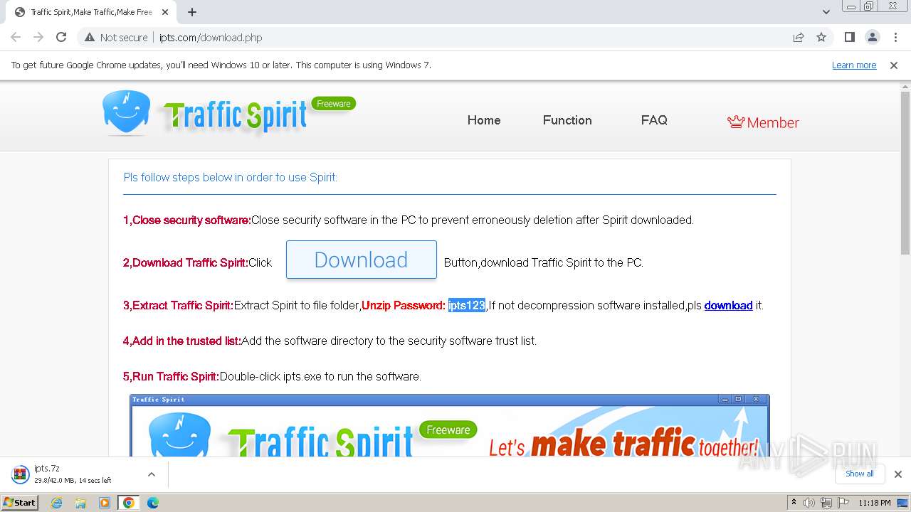Click the taskbar clock showing 11:18 PM
911x512 pixels.
875,503
